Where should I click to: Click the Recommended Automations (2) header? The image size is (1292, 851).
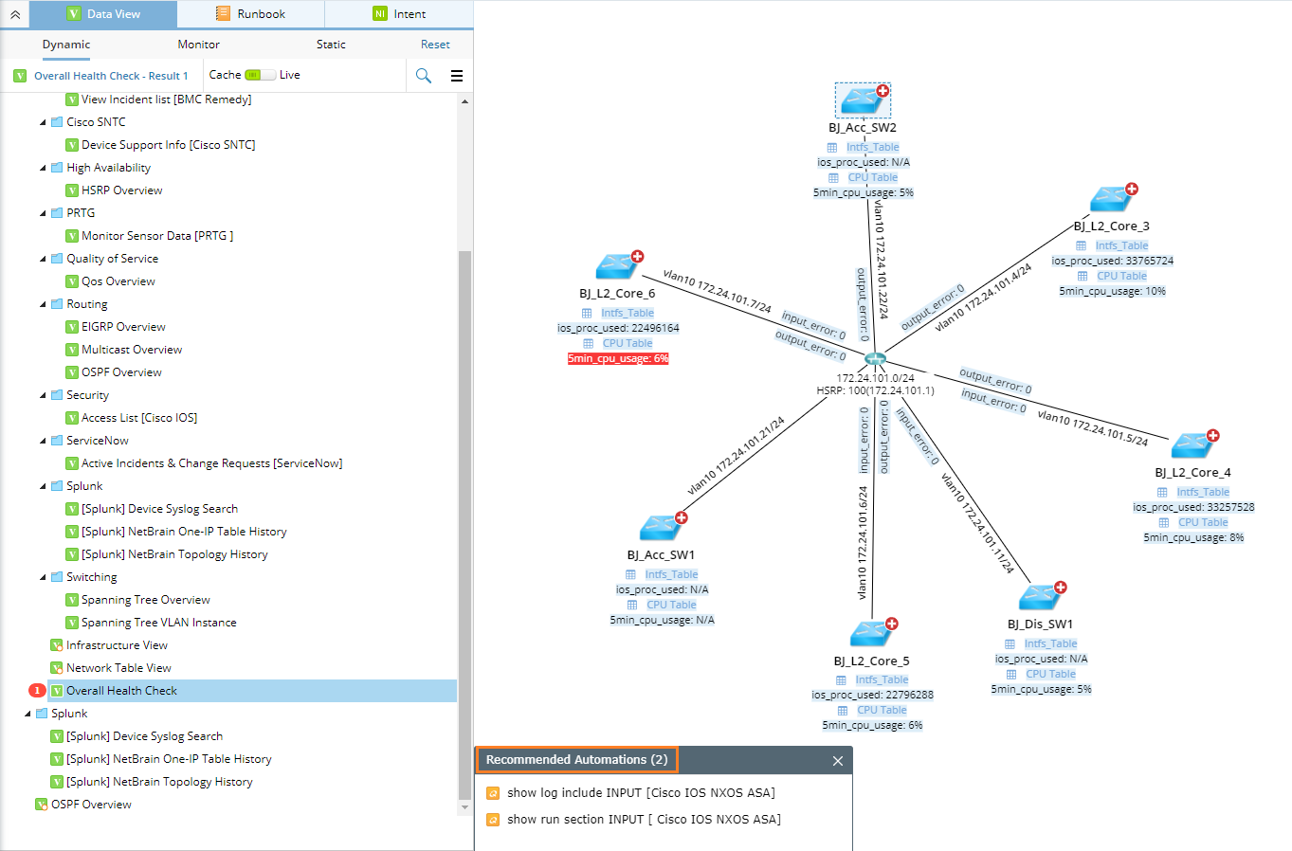coord(576,760)
